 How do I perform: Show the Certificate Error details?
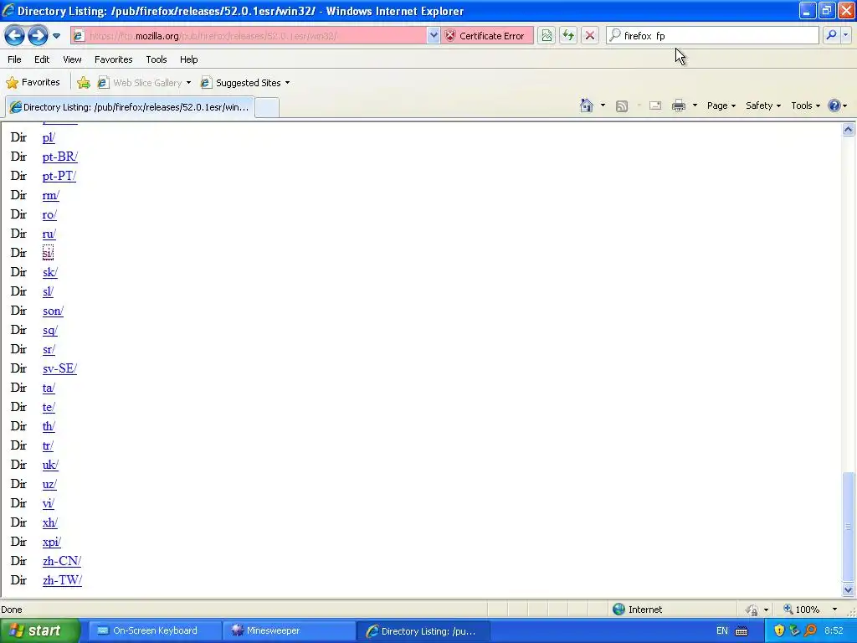point(485,36)
